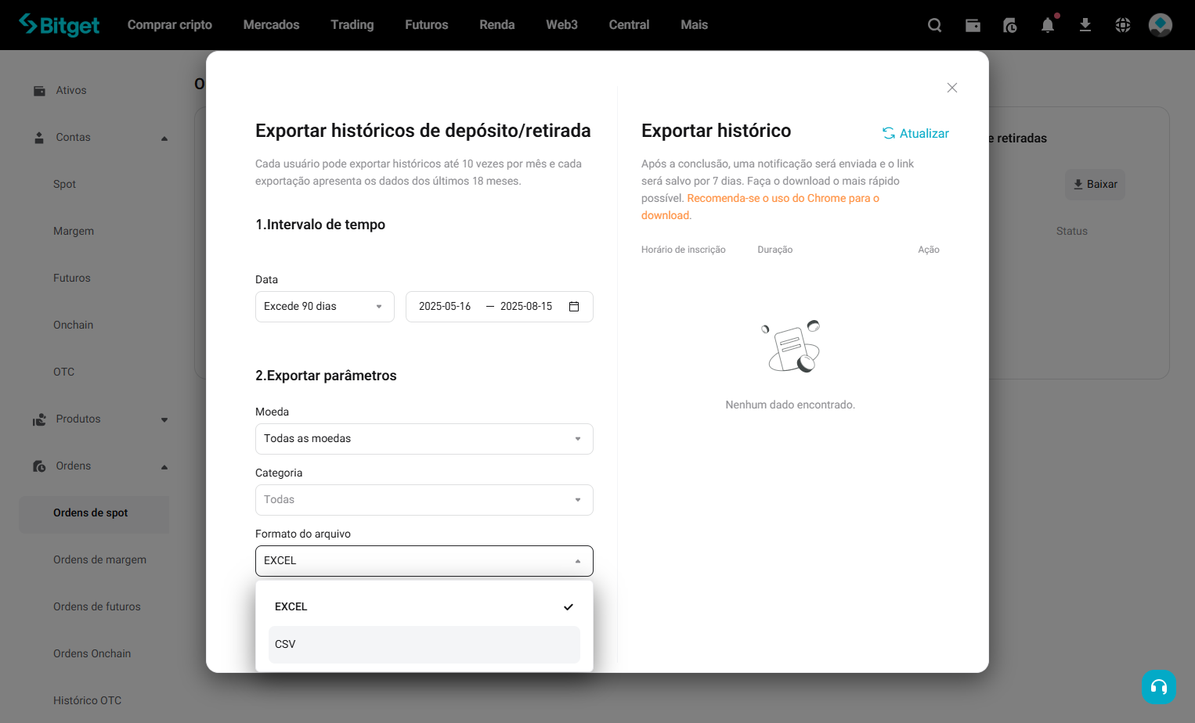Image resolution: width=1195 pixels, height=723 pixels.
Task: Close the export dialog
Action: point(952,88)
